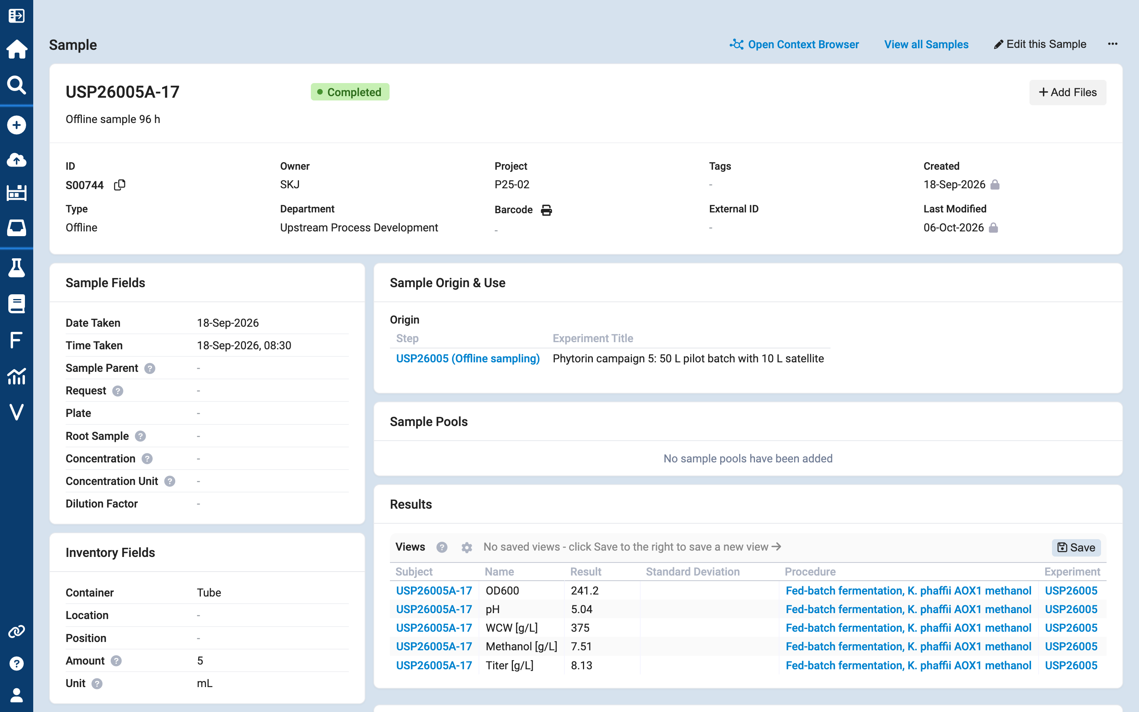The width and height of the screenshot is (1139, 712).
Task: Click the Time Taken value 18-Sep-2026, 08:30
Action: click(x=244, y=345)
